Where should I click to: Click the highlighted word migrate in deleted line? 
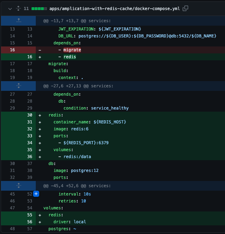[x=72, y=50]
